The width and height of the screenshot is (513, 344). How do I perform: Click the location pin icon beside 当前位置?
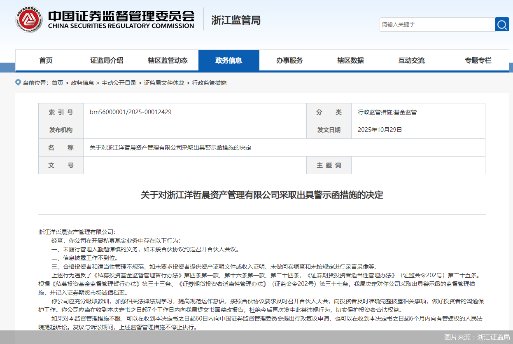click(18, 82)
